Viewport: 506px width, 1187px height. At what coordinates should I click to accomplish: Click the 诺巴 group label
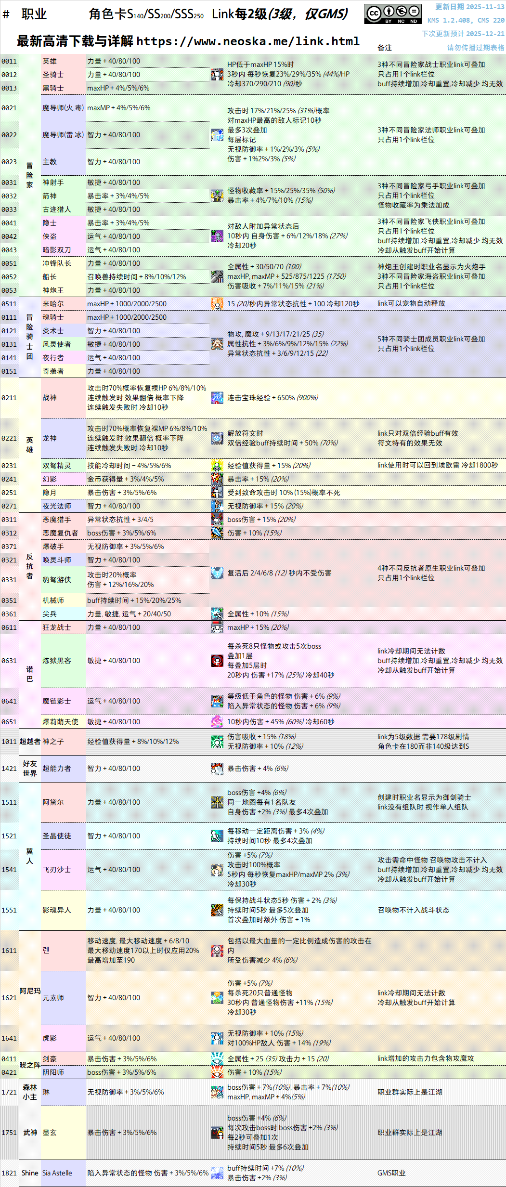(x=29, y=674)
